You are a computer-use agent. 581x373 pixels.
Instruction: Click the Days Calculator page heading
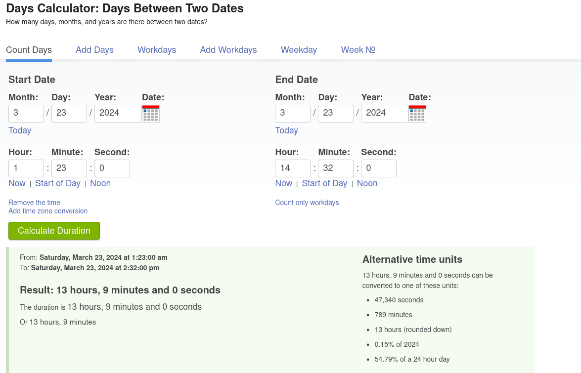pos(125,8)
